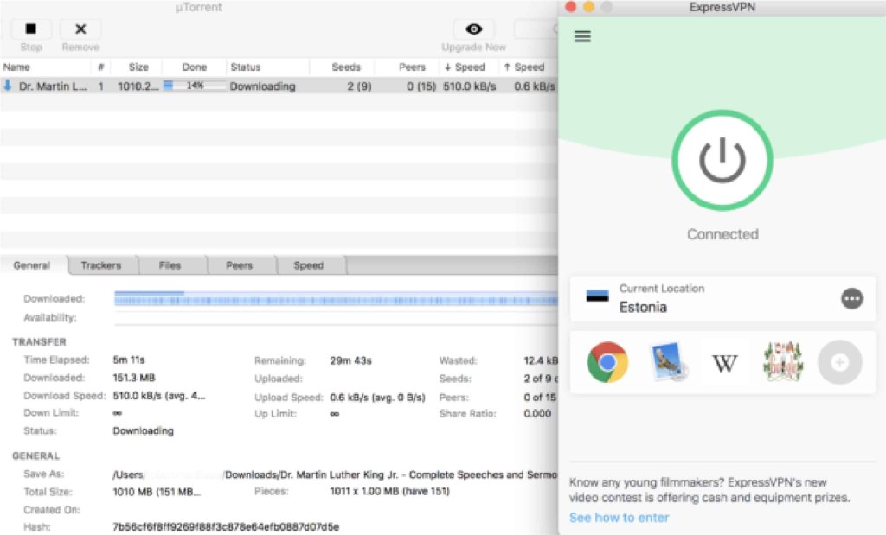Open location picker via three-dots button
This screenshot has width=886, height=535.
click(851, 298)
